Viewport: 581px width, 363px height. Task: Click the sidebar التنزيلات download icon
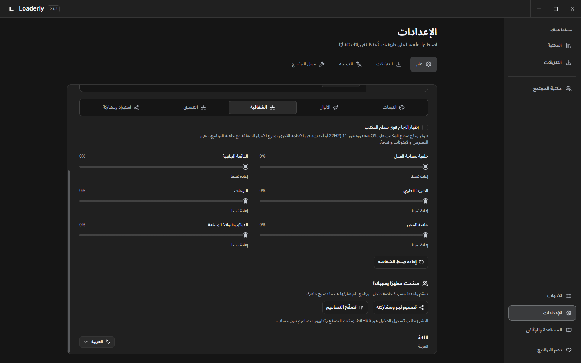[569, 62]
